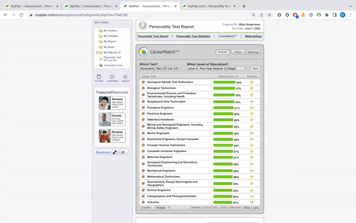Click the Full View icon
This screenshot has width=356, height=223.
tap(99, 78)
